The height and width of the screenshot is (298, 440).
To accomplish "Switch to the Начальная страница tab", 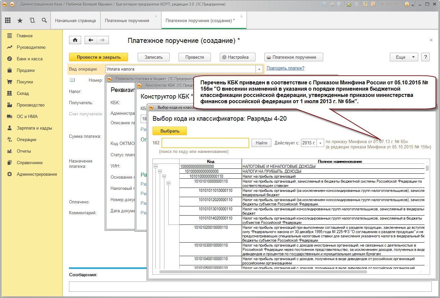I will pos(75,20).
